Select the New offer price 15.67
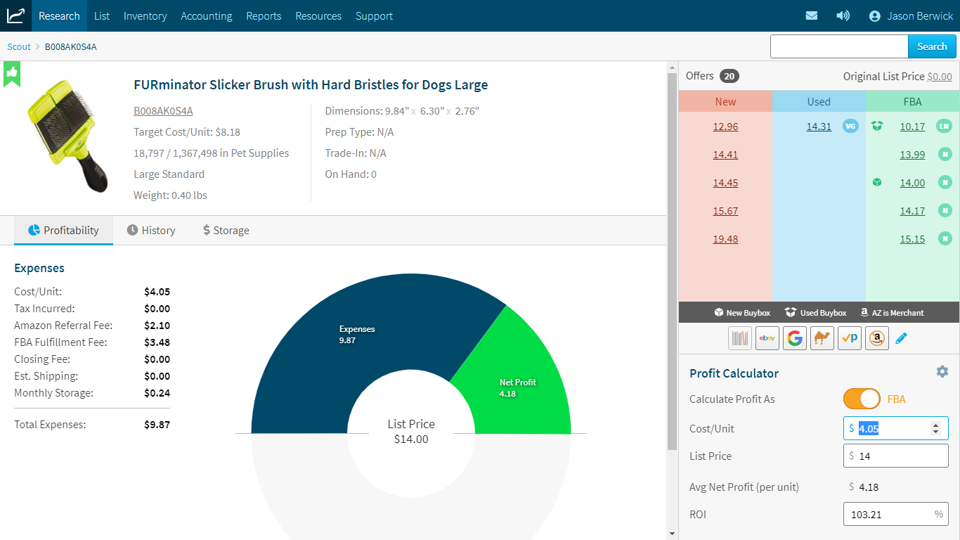Screen dimensions: 960x540 coord(725,211)
